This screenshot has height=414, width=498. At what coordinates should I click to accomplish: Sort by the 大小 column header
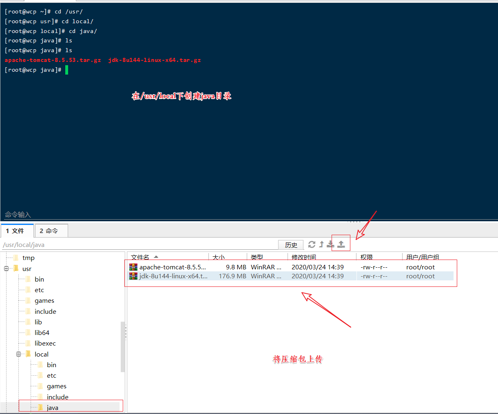(x=228, y=257)
